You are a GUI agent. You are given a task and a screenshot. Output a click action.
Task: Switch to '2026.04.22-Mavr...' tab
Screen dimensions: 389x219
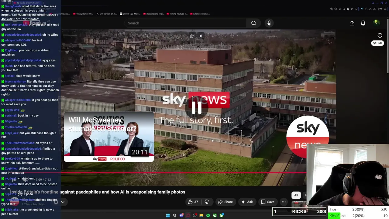[130, 14]
